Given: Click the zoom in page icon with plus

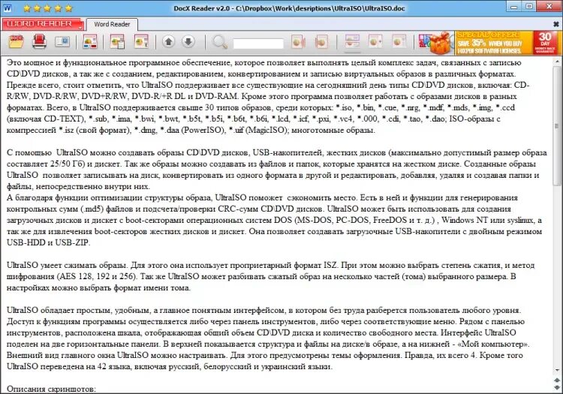Looking at the screenshot, I should 375,42.
